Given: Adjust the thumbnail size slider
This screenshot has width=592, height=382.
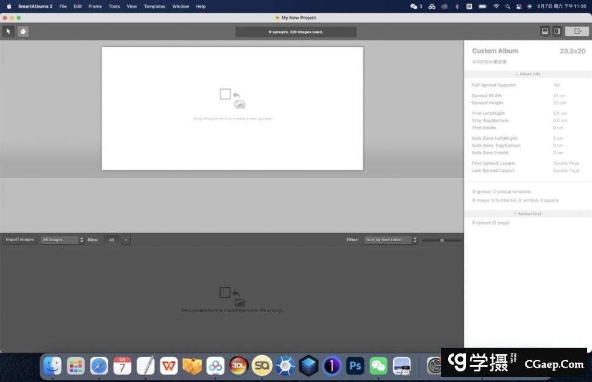Looking at the screenshot, I should [x=442, y=240].
